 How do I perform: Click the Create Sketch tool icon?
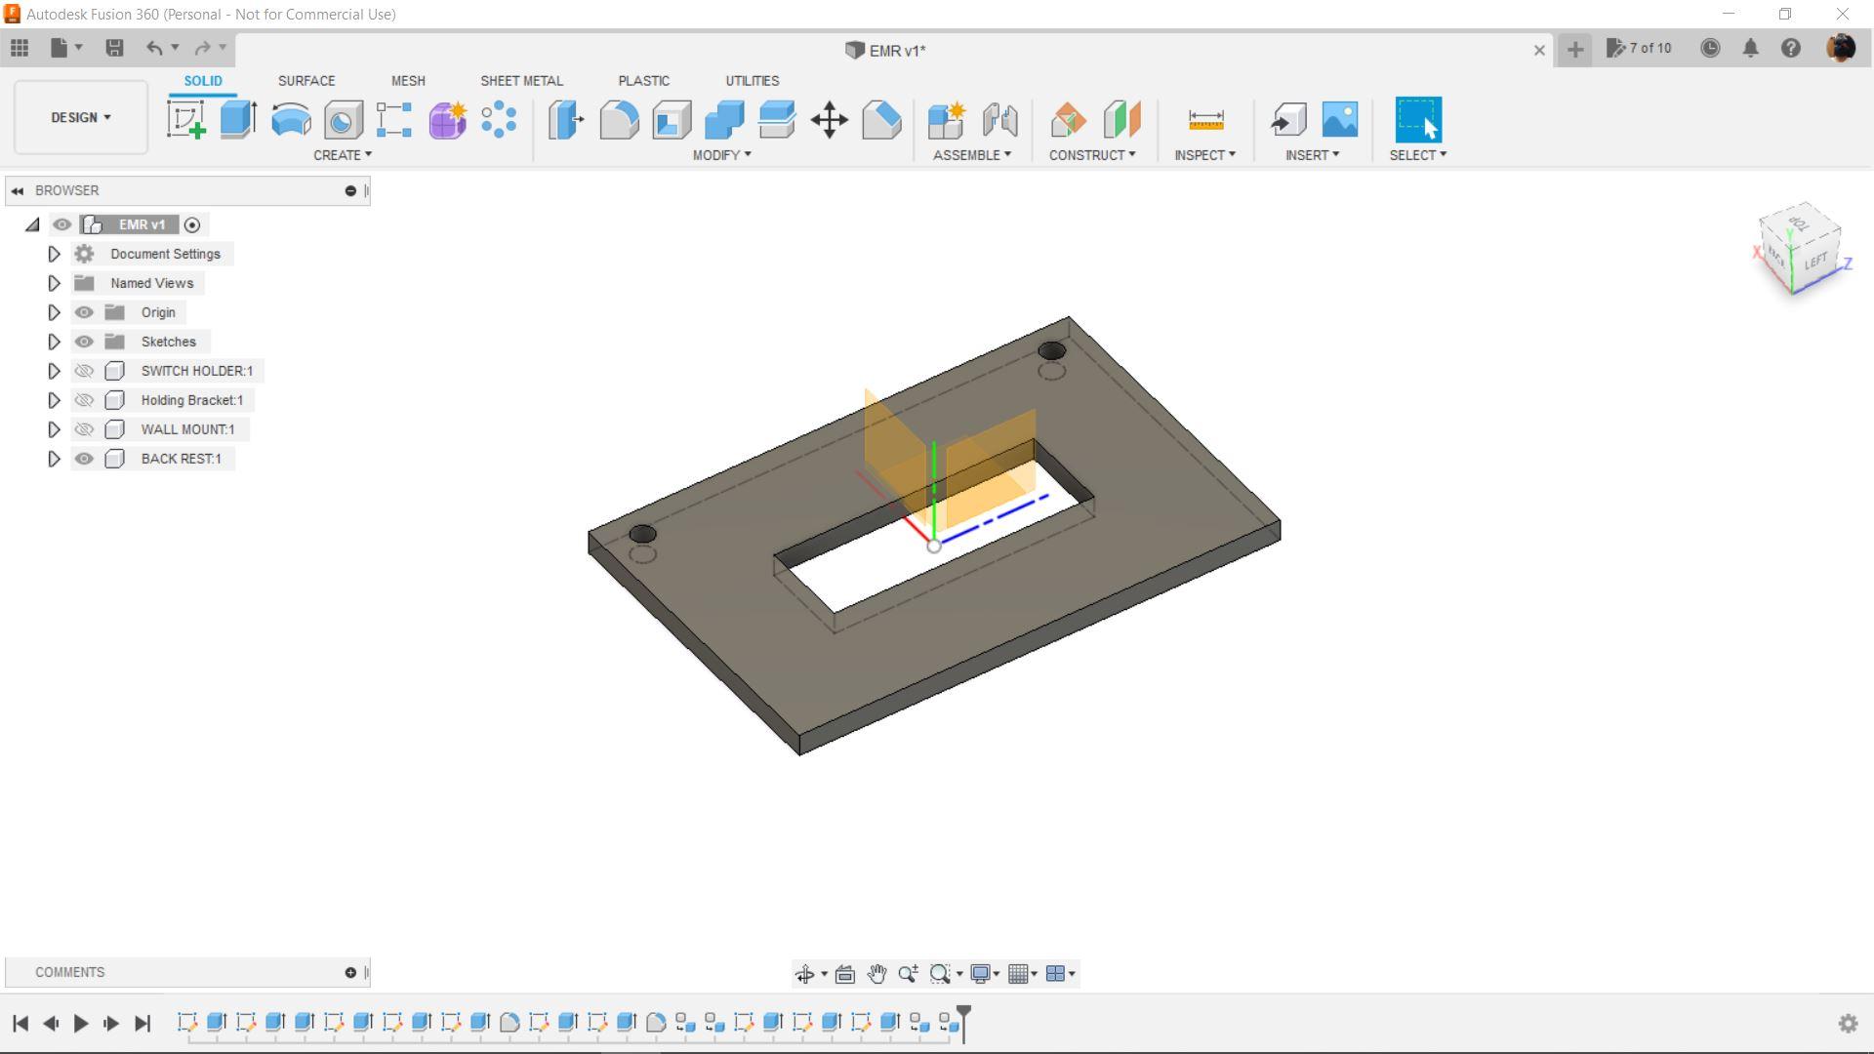coord(185,120)
